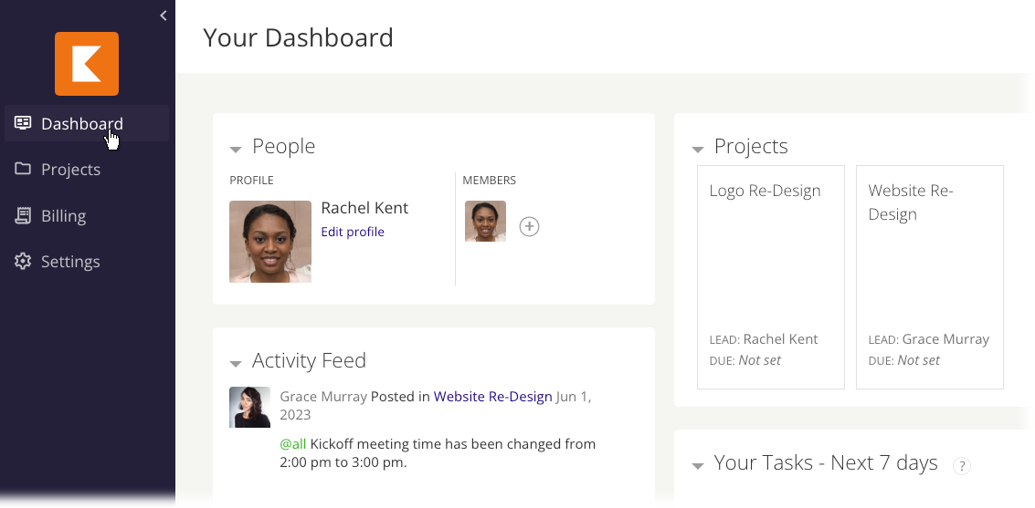Click Rachel Kent's large profile photo

pos(270,242)
